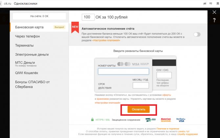Click the МИР logo on the card
Viewport: 220px width, 138px height.
pyautogui.click(x=144, y=64)
